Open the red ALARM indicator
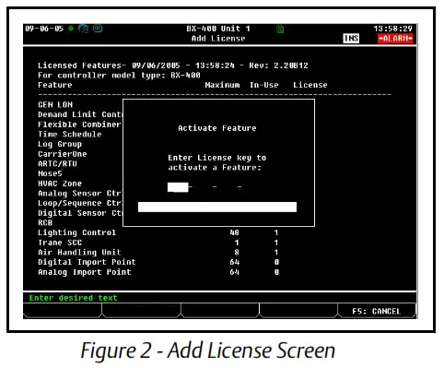 (x=395, y=39)
